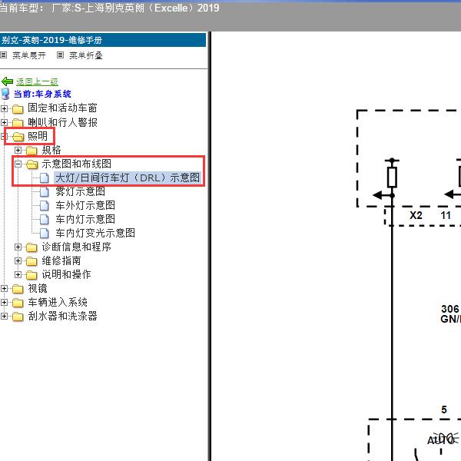This screenshot has width=461, height=461.
Task: Click the page icon beside 车内灯变光示意图
Action: pos(45,233)
